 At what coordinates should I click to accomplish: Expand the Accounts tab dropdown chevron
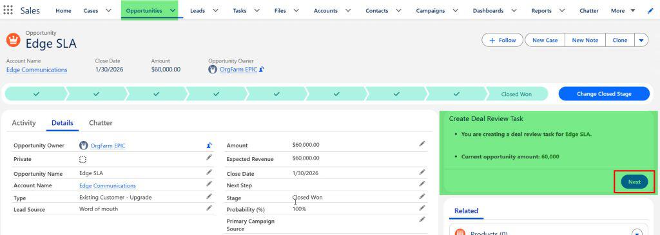pos(349,10)
